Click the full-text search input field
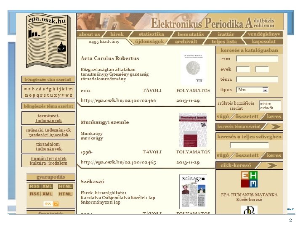Screen dimensions: 303x227 tap(249, 145)
